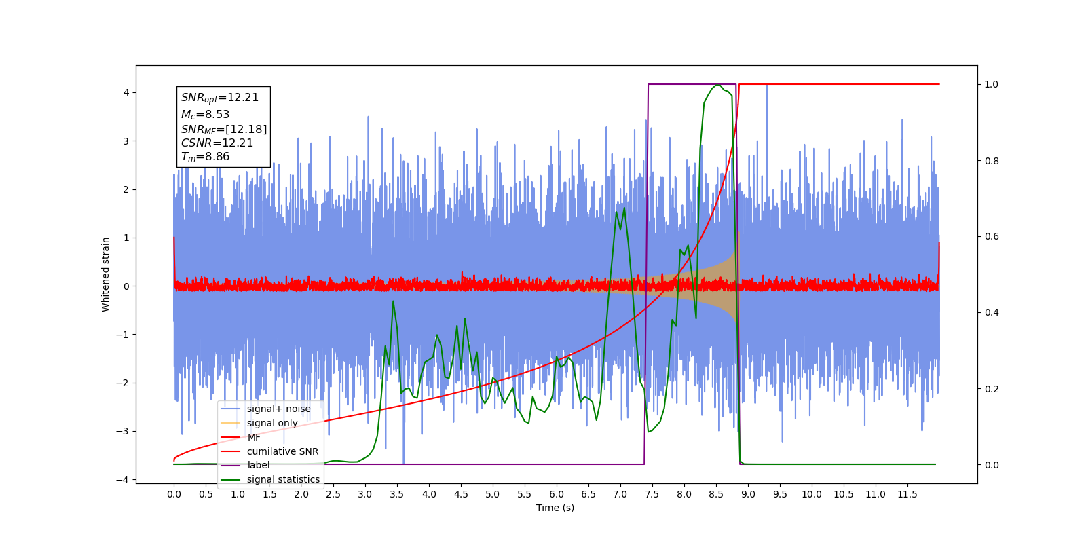Click the 'Time (s)' x-axis label

[x=555, y=508]
